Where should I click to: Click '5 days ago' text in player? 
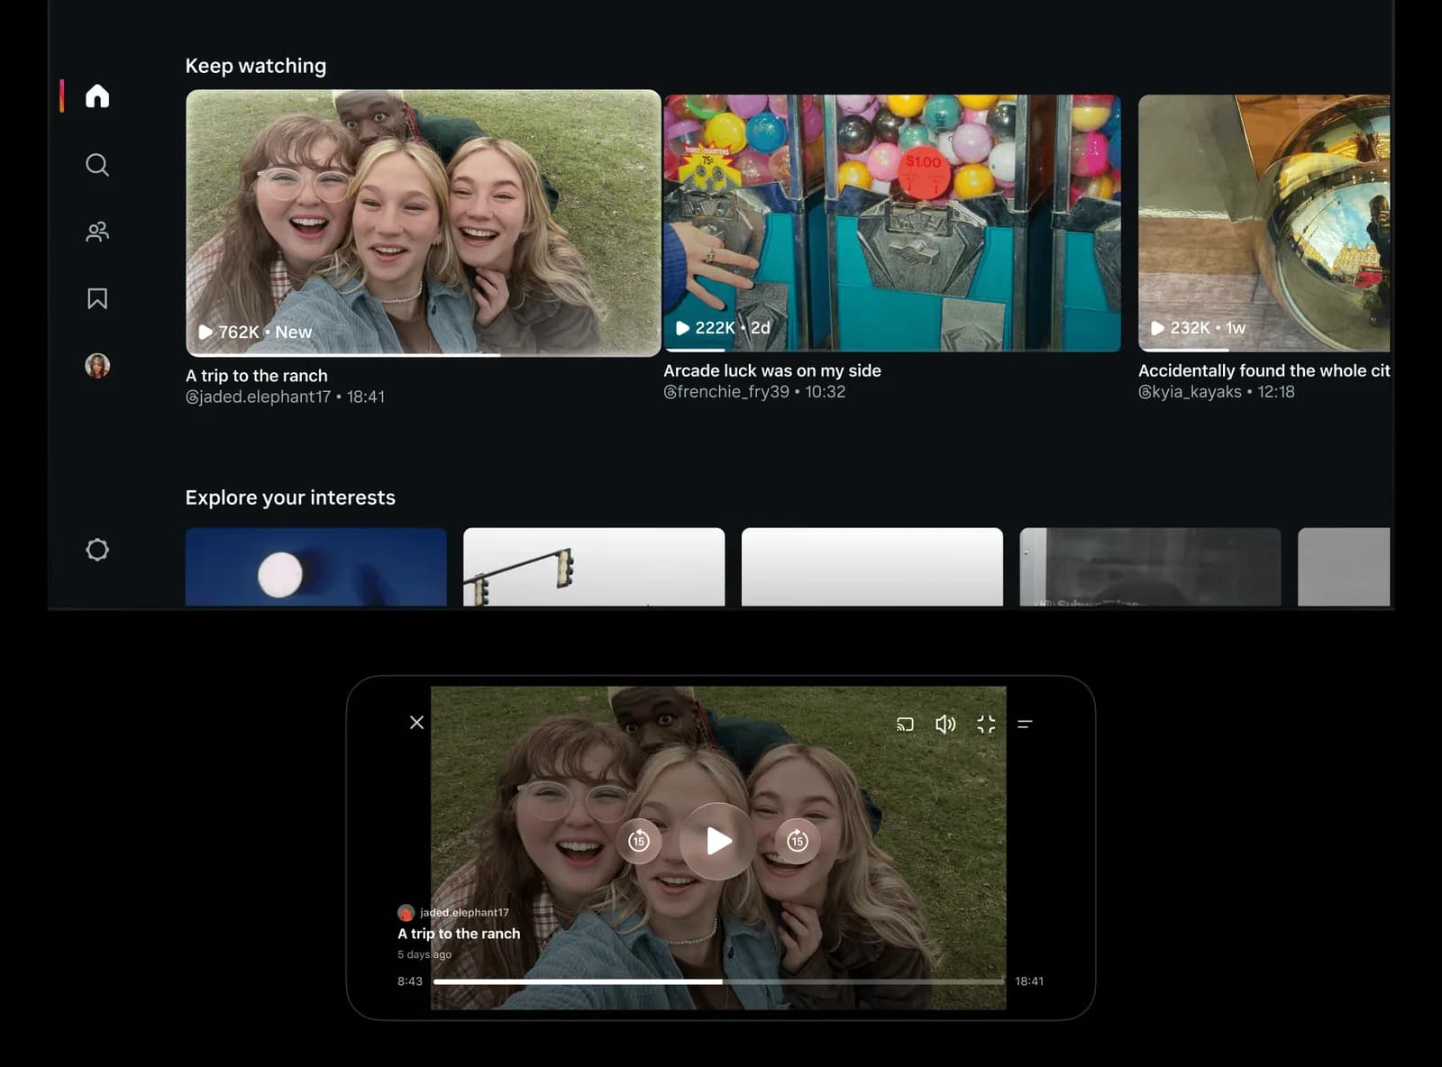click(x=424, y=954)
